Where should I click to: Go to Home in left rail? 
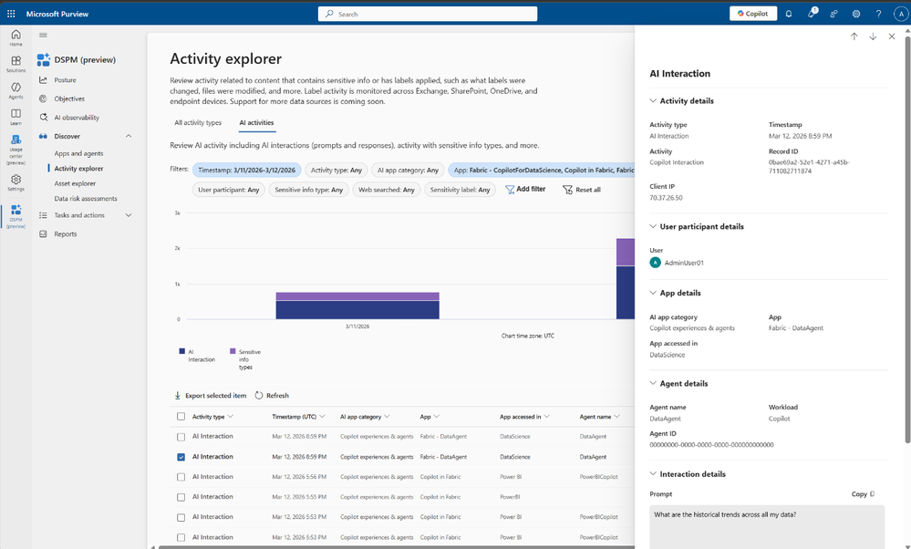pos(16,37)
